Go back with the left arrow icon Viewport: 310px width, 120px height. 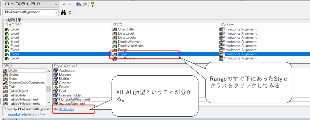[64, 4]
